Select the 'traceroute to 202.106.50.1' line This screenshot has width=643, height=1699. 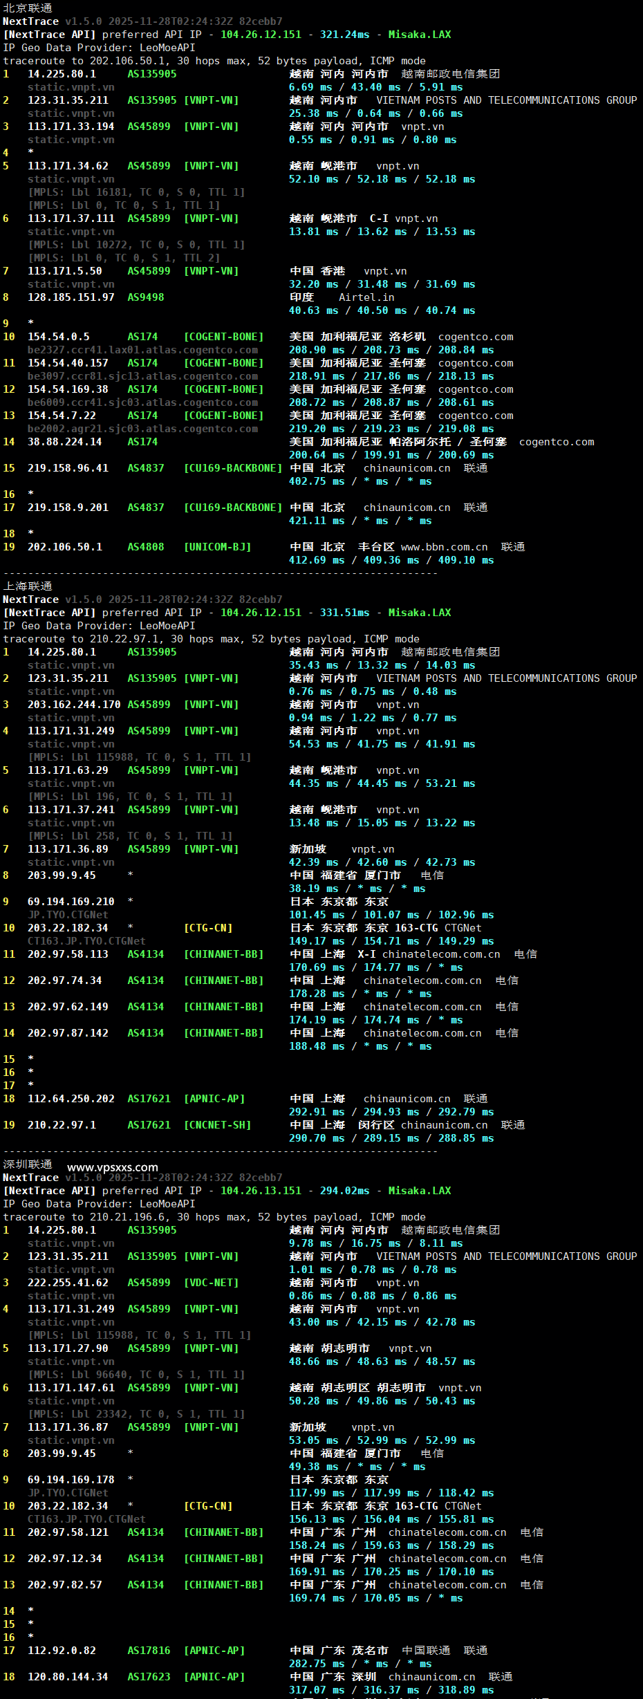(214, 61)
